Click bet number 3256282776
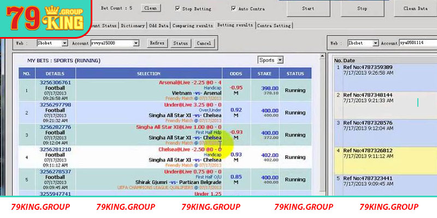 [x=55, y=127]
